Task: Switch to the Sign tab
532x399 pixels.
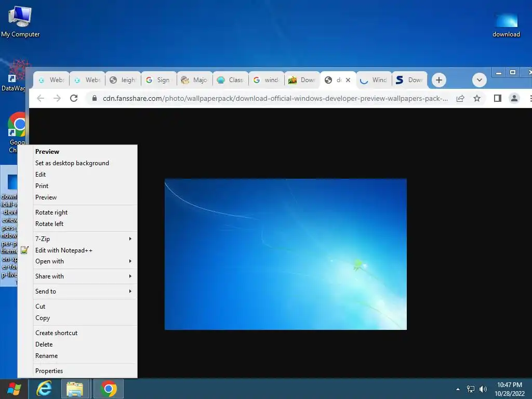Action: (159, 80)
